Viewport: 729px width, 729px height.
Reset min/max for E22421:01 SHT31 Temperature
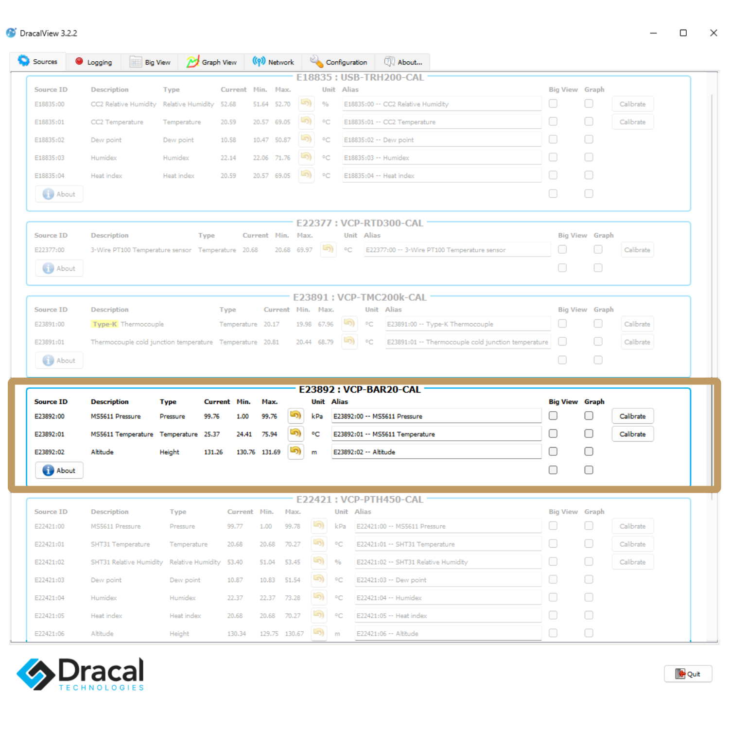click(x=319, y=544)
